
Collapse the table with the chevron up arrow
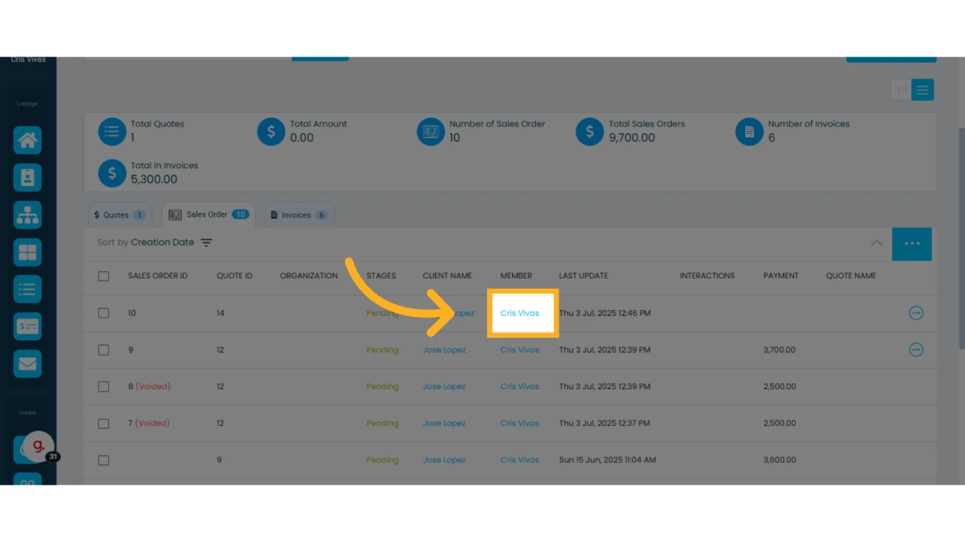pyautogui.click(x=876, y=243)
